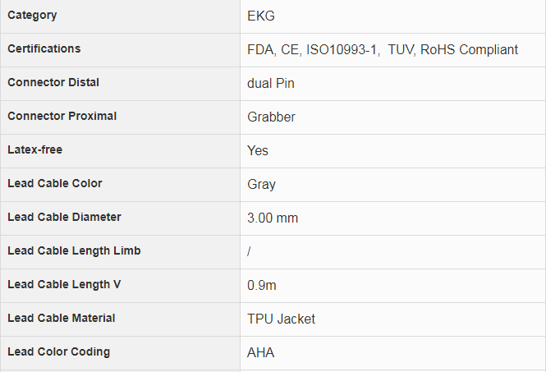Image resolution: width=546 pixels, height=372 pixels.
Task: Click the Connector Distal label
Action: (53, 83)
